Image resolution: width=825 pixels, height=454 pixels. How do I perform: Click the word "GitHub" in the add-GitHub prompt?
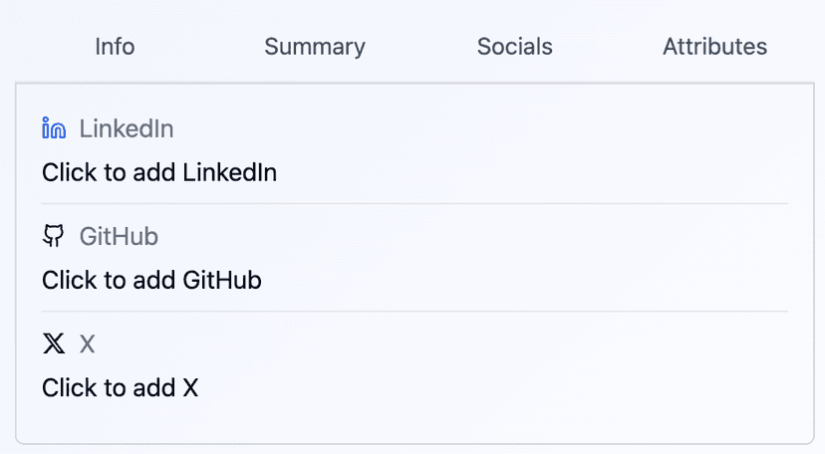point(222,281)
